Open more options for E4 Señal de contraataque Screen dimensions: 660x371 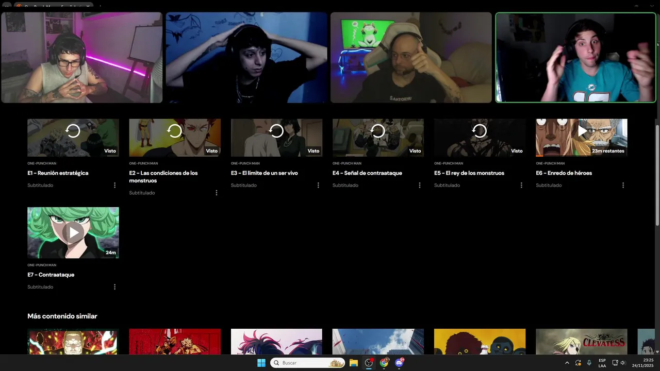pyautogui.click(x=419, y=185)
